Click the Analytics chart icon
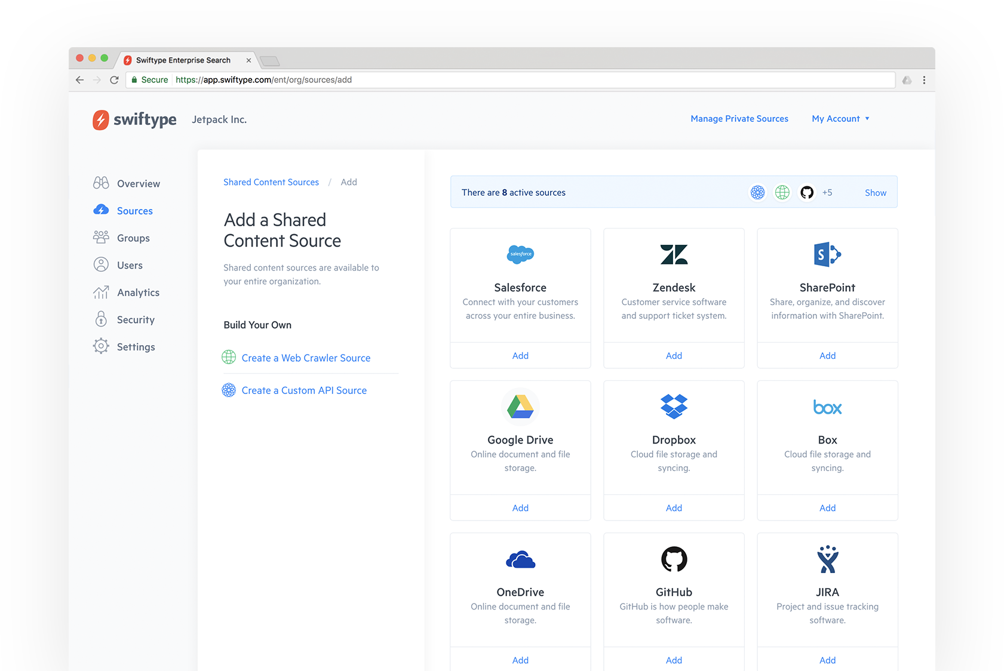The height and width of the screenshot is (671, 1004). 101,292
